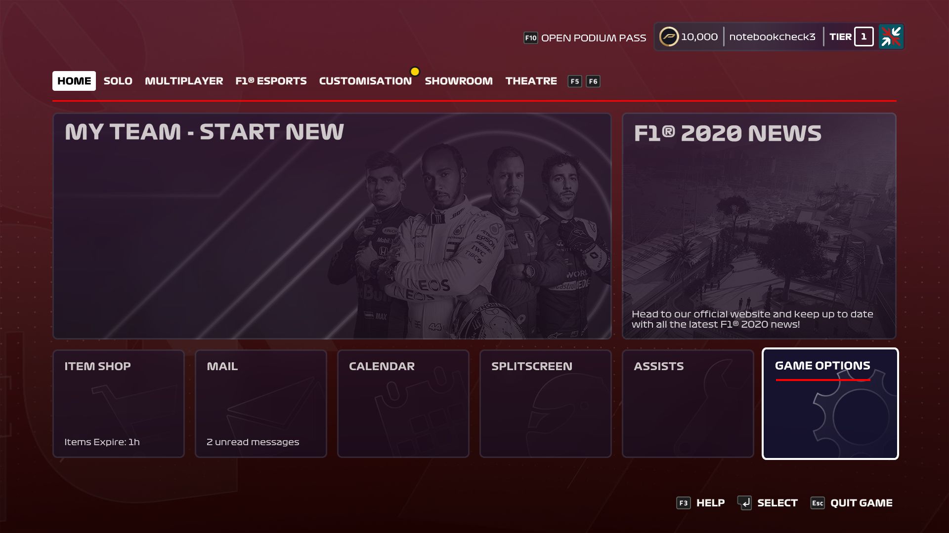This screenshot has width=949, height=533.
Task: Click Quit Game in the footer
Action: click(x=861, y=503)
